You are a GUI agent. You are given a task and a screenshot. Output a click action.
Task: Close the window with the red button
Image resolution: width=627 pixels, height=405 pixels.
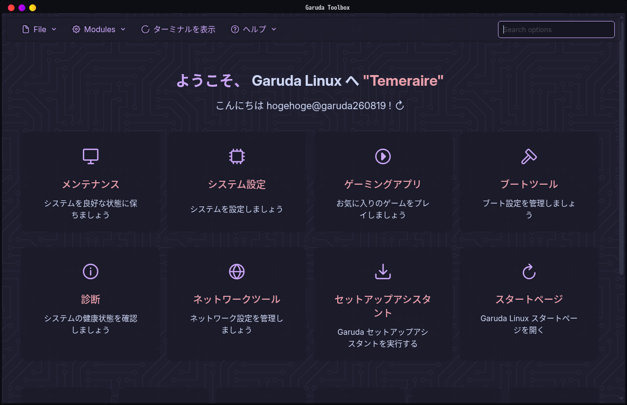click(11, 8)
